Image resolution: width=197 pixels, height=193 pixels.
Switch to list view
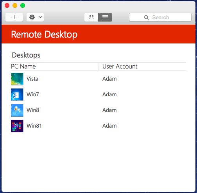[x=105, y=17]
